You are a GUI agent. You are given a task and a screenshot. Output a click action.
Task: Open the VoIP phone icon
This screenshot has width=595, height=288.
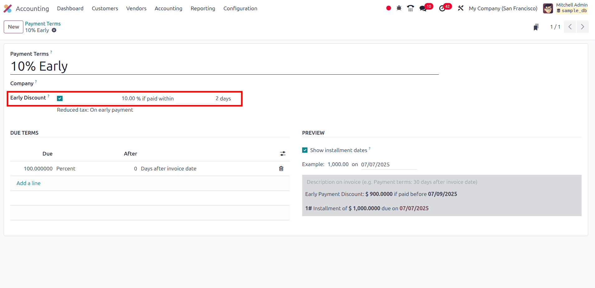(x=410, y=8)
